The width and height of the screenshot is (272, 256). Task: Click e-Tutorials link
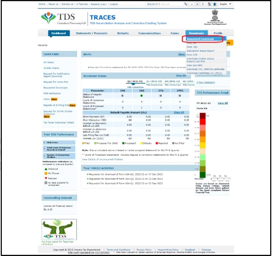tap(82, 4)
